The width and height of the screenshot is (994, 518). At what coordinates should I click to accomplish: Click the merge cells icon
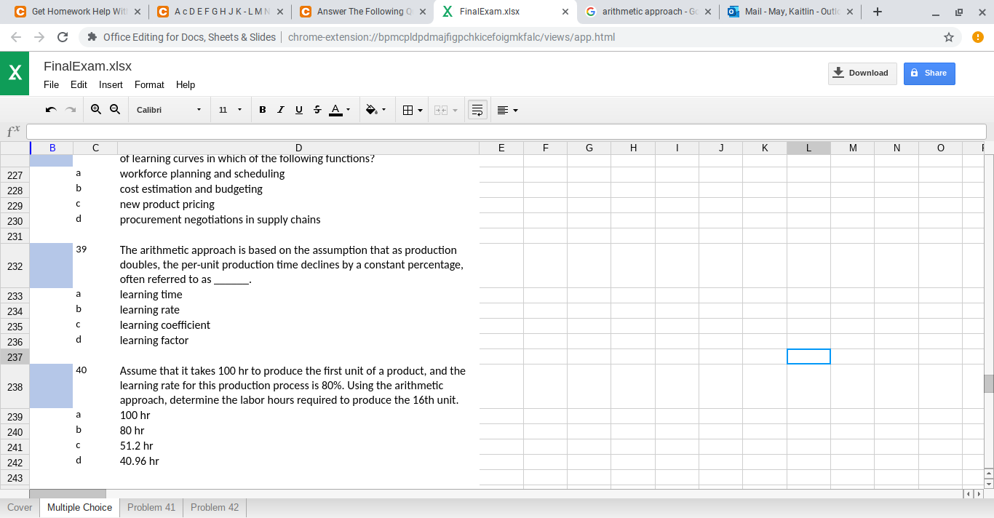click(440, 110)
